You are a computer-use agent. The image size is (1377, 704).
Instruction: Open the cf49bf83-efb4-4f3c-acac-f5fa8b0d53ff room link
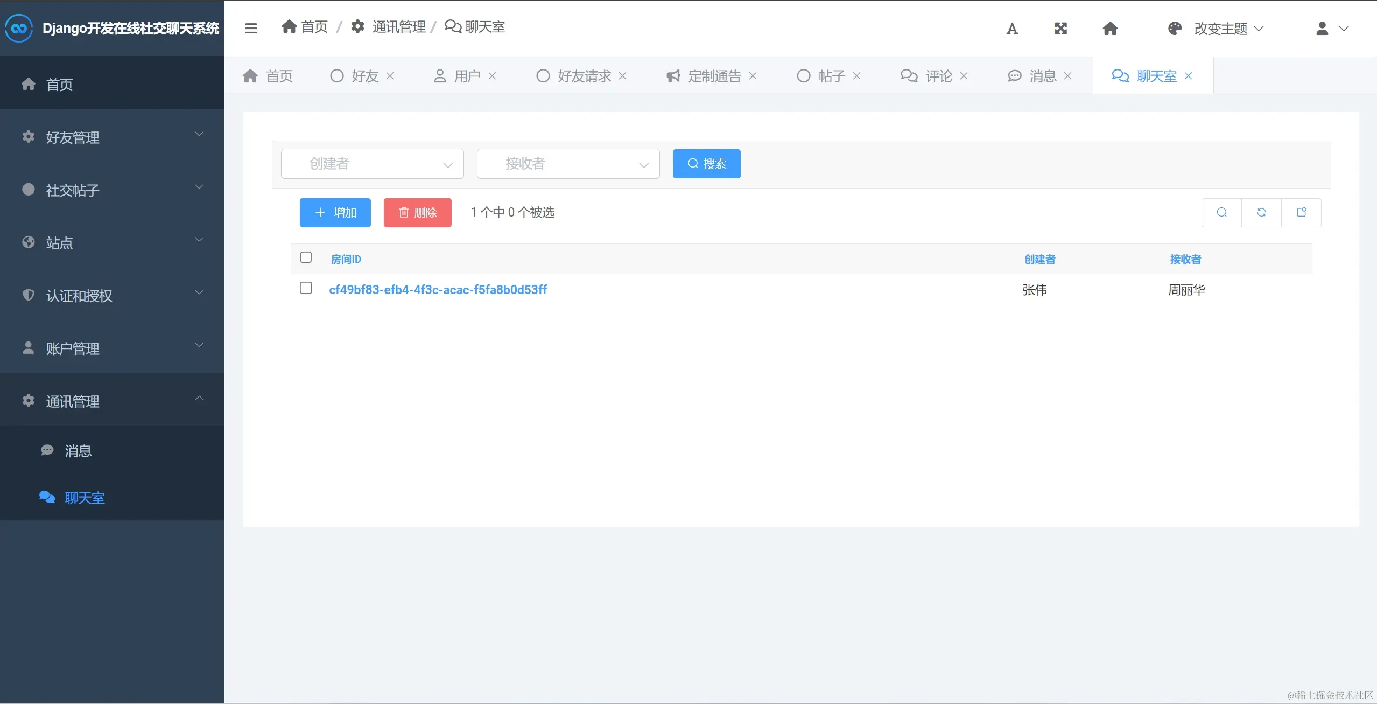pyautogui.click(x=438, y=290)
